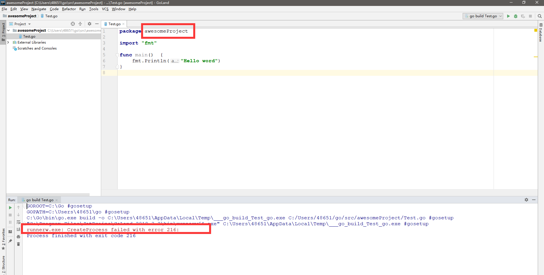This screenshot has width=544, height=275.
Task: Expand the External Libraries node
Action: (8, 42)
